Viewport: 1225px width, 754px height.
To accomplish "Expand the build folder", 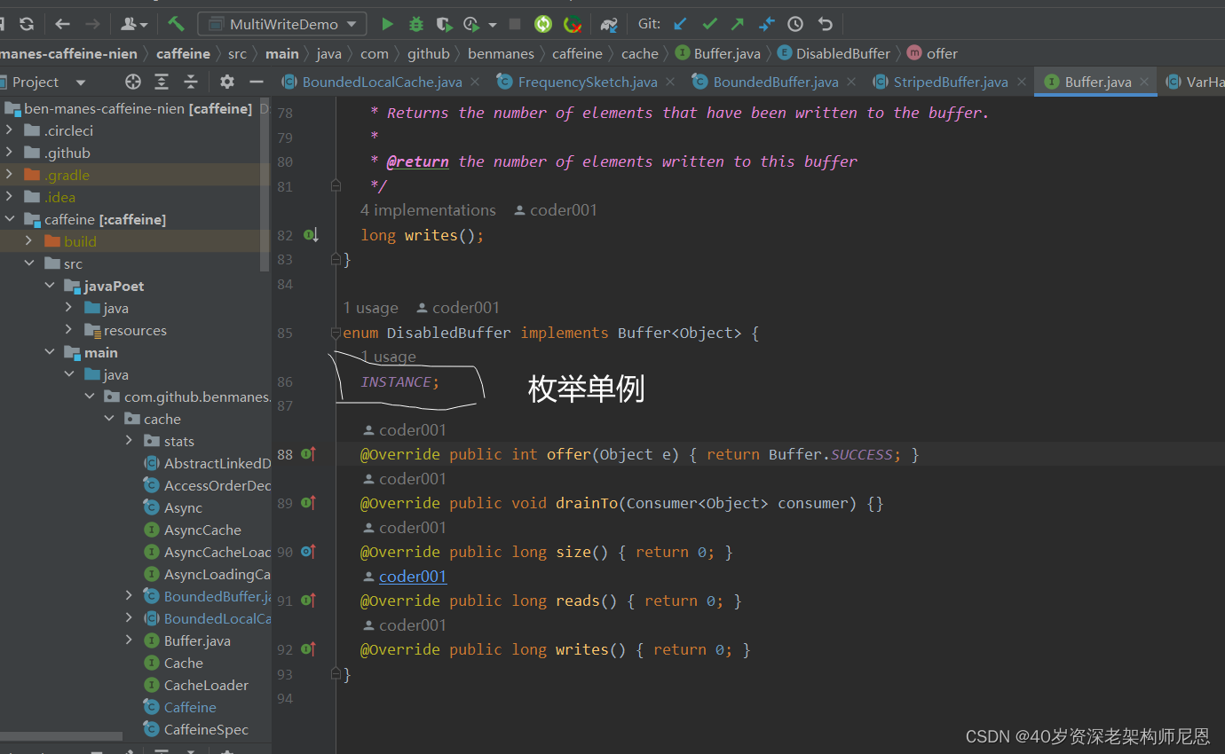I will point(28,241).
